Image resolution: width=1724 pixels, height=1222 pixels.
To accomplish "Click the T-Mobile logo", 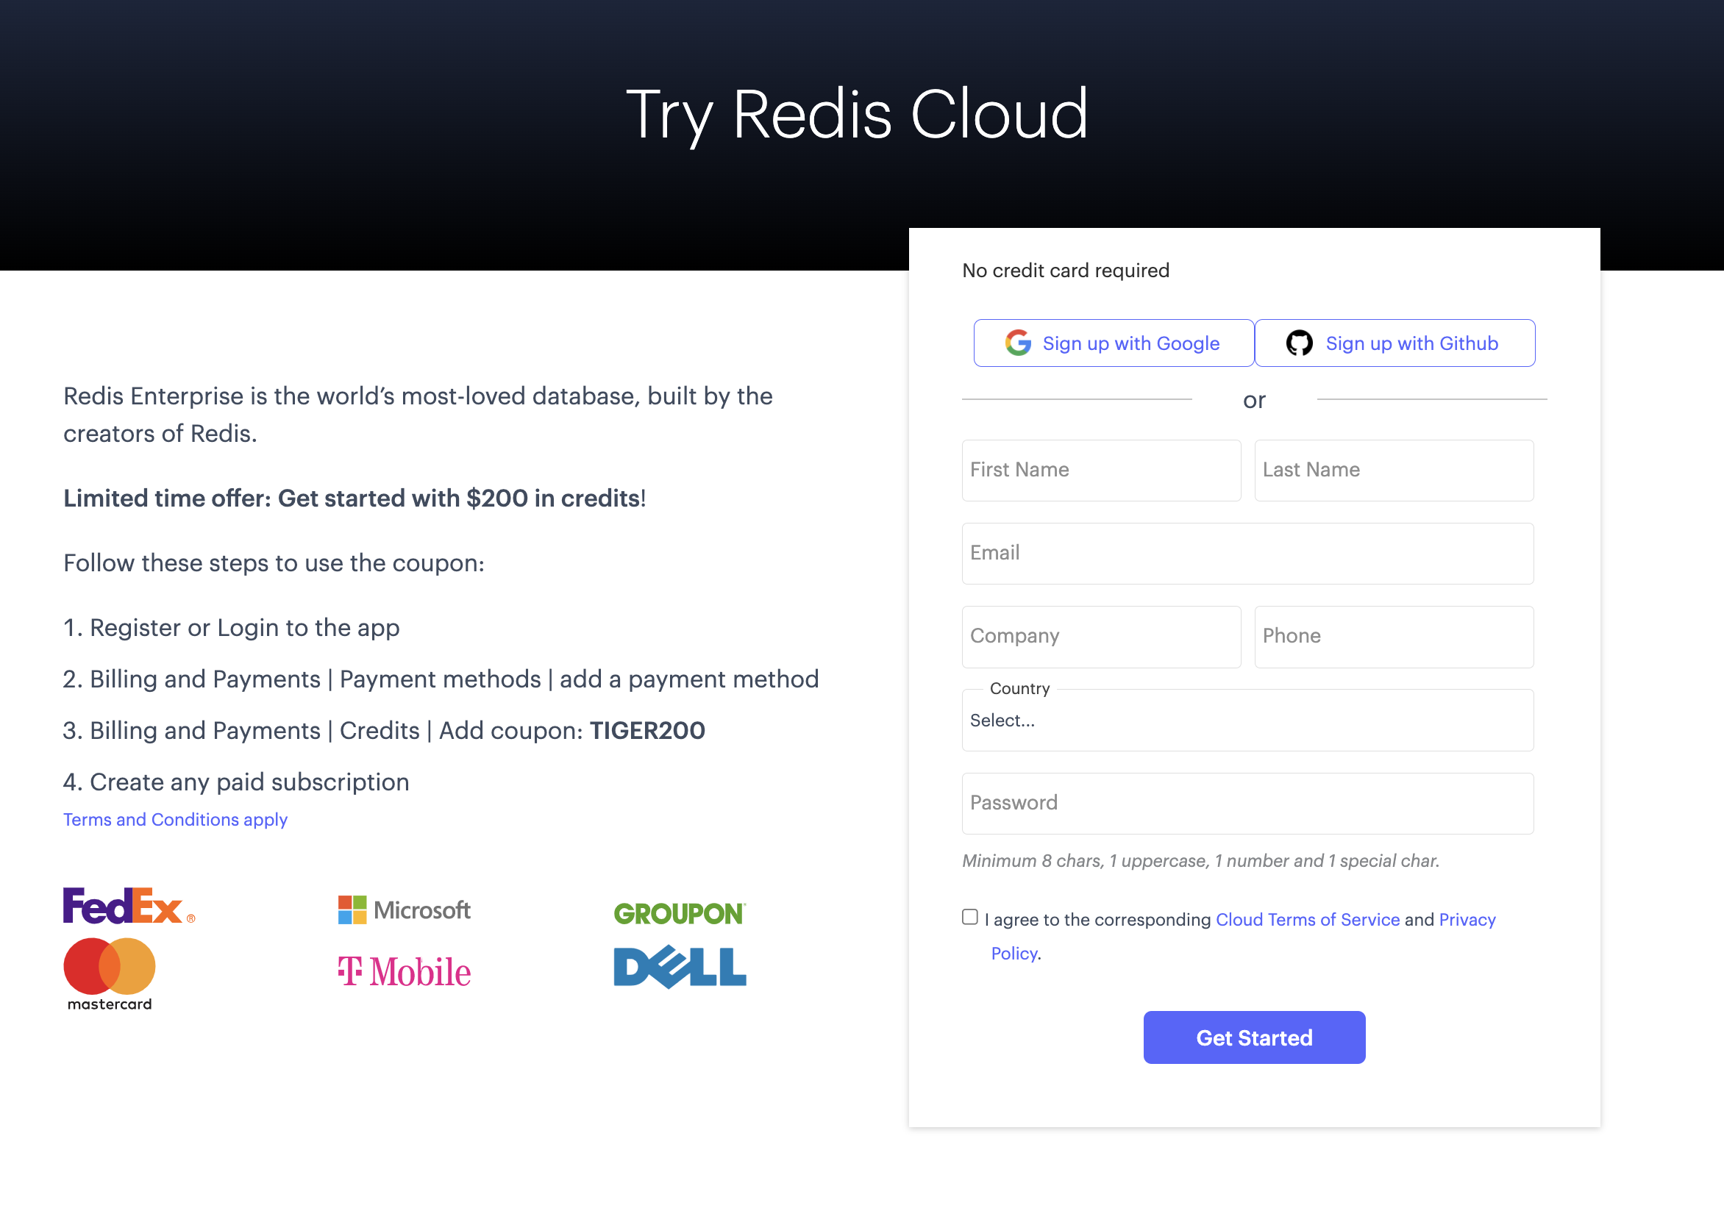I will [x=404, y=971].
